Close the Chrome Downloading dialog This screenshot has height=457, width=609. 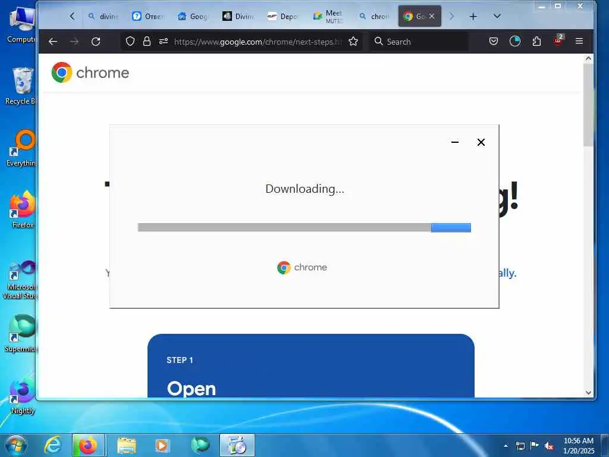click(x=481, y=142)
